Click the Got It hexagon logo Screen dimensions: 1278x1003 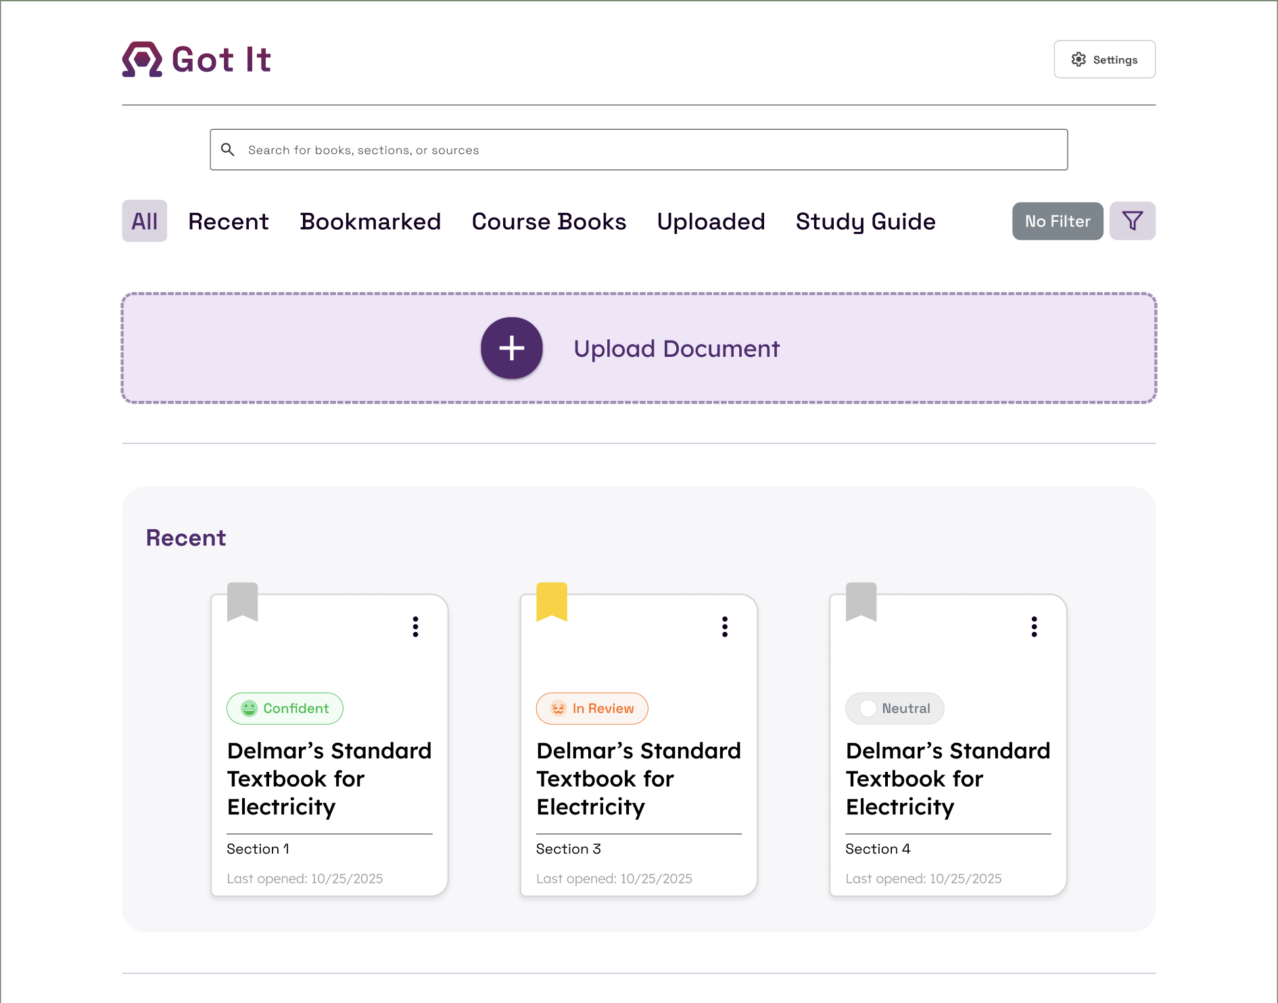coord(142,59)
